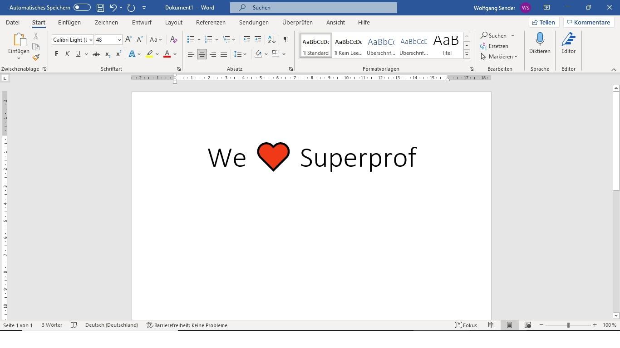Viewport: 620px width, 348px height.
Task: Open Markieren dropdown
Action: pyautogui.click(x=499, y=57)
